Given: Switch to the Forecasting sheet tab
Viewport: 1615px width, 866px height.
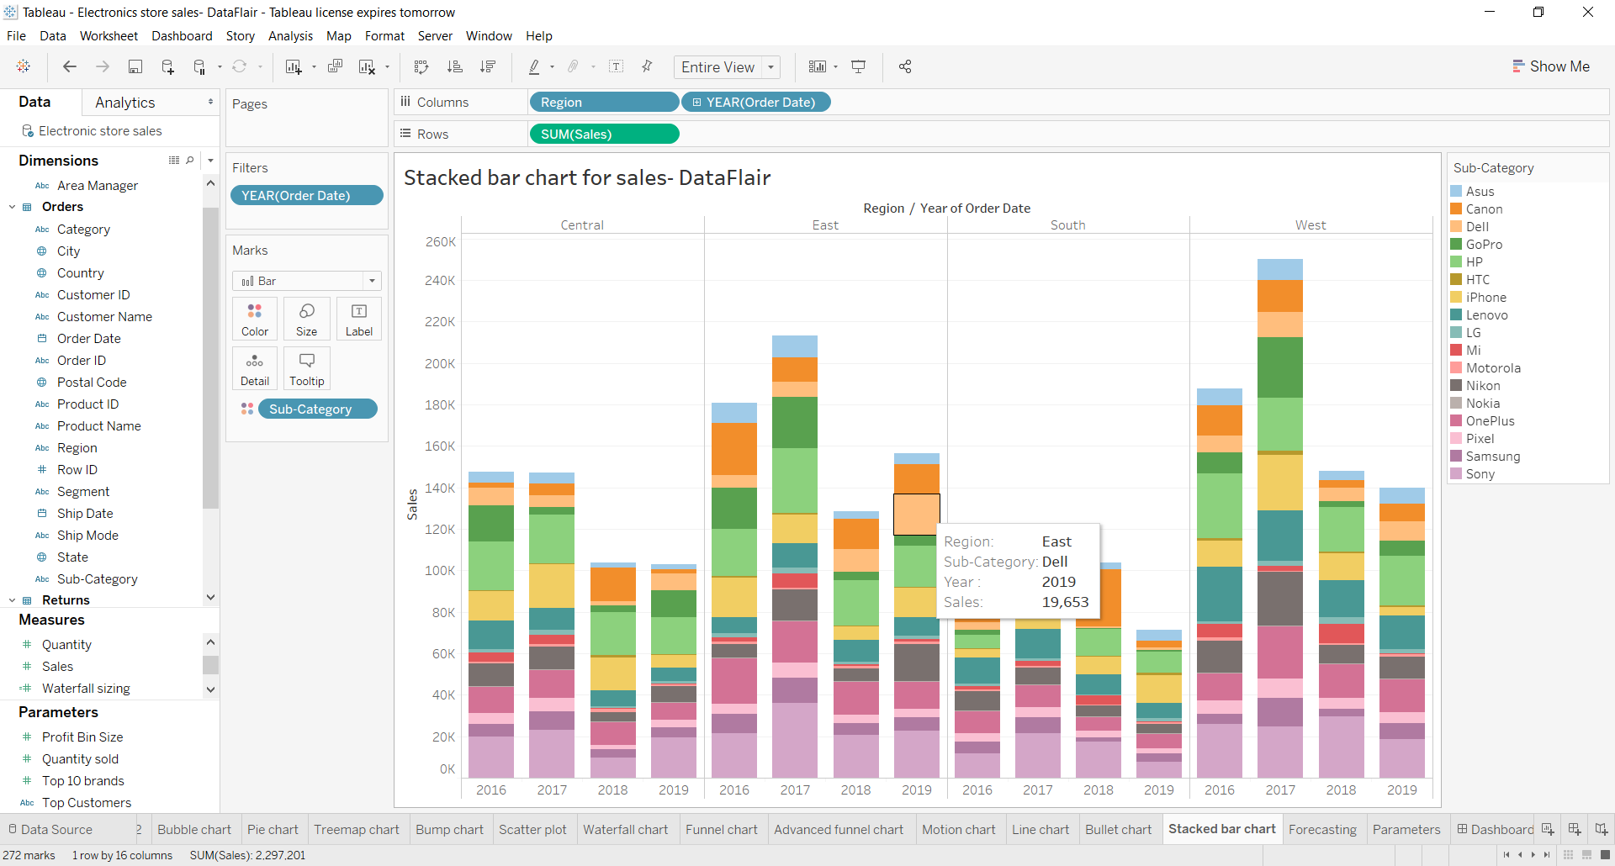Looking at the screenshot, I should pos(1322,830).
